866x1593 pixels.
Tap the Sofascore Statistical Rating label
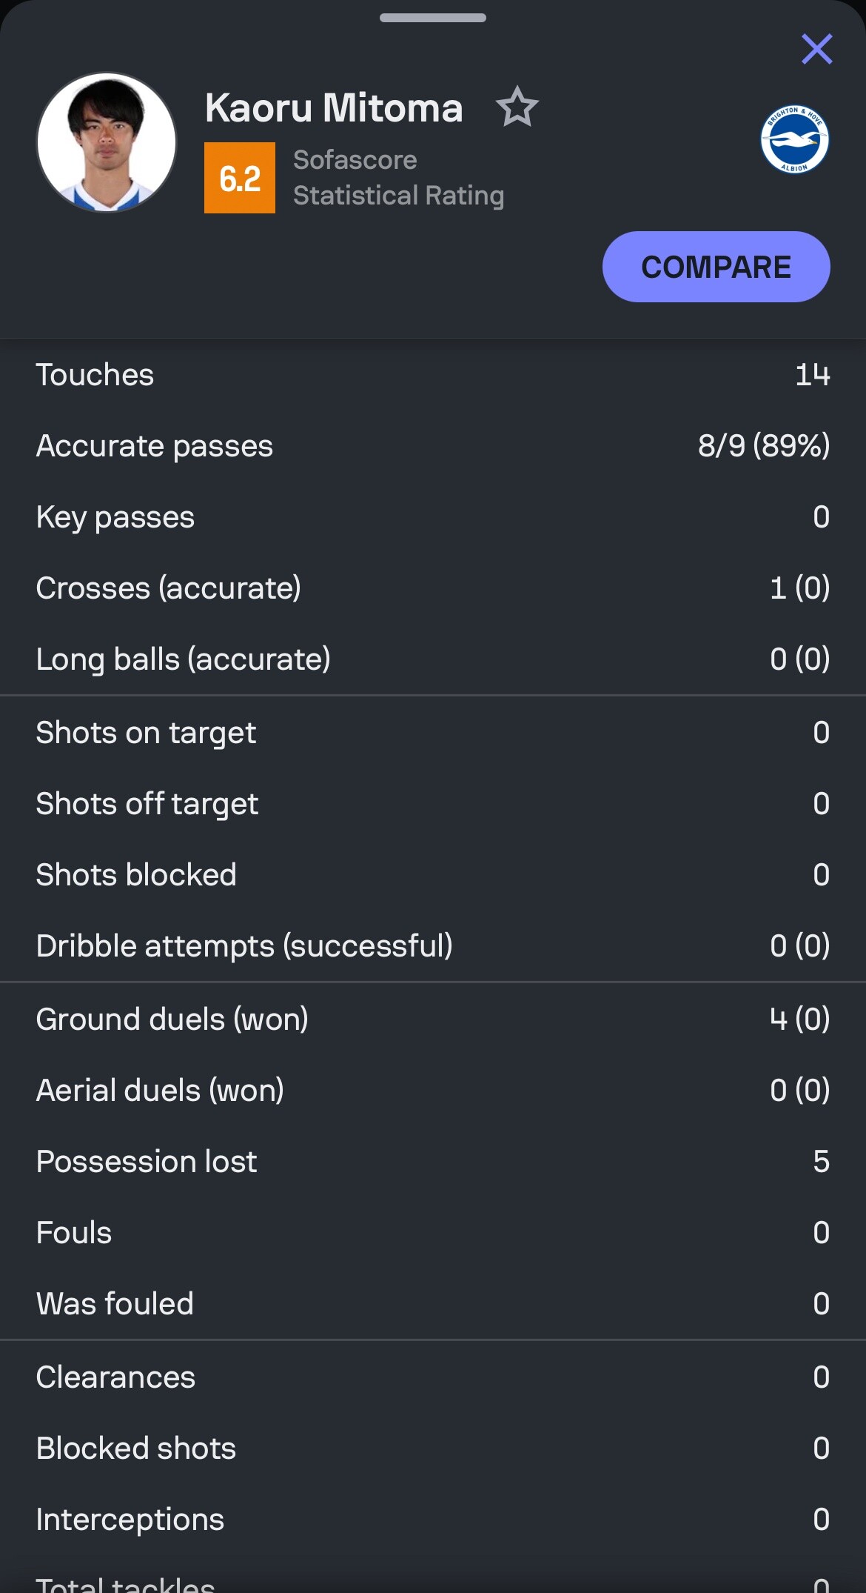pyautogui.click(x=398, y=178)
